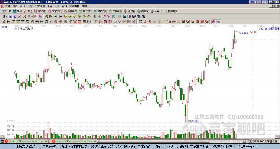Click the 板块 sector toolbar button
The image size is (280, 149).
(x=18, y=11)
